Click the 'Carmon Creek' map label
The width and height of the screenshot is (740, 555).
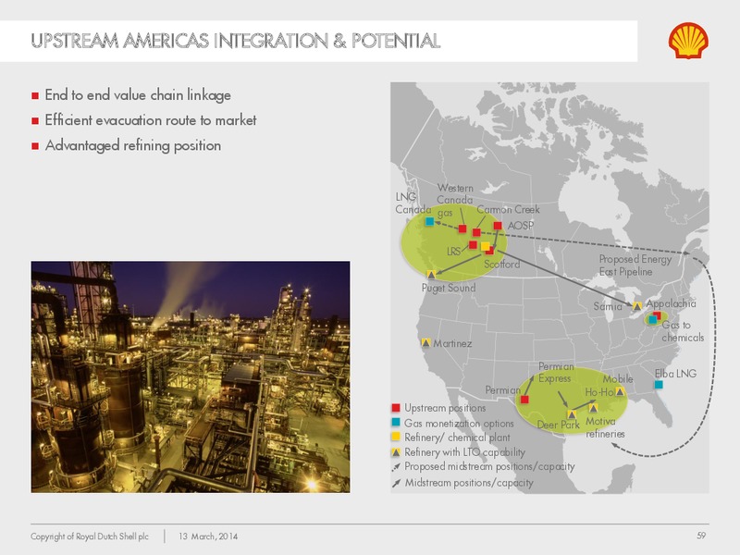508,209
